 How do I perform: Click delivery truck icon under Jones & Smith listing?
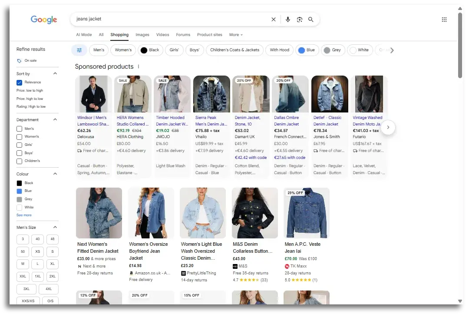pos(316,151)
